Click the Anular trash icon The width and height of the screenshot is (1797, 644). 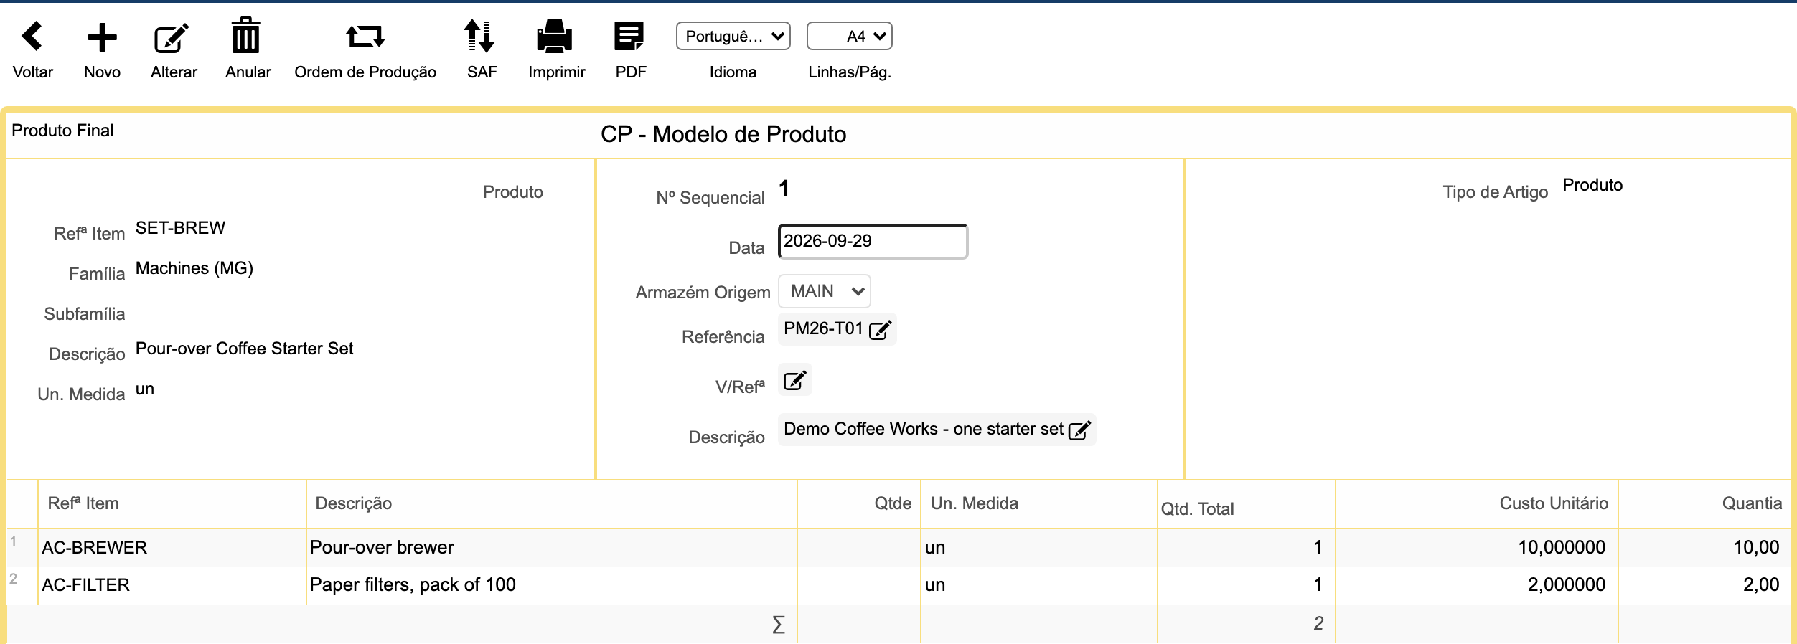coord(246,35)
